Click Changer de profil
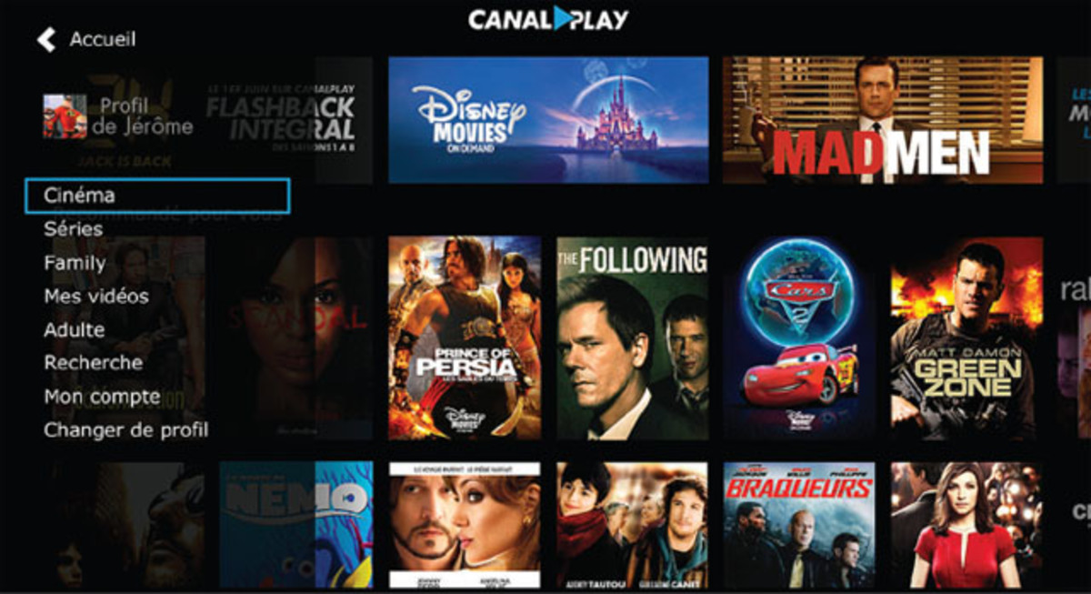1091x594 pixels. click(x=126, y=430)
